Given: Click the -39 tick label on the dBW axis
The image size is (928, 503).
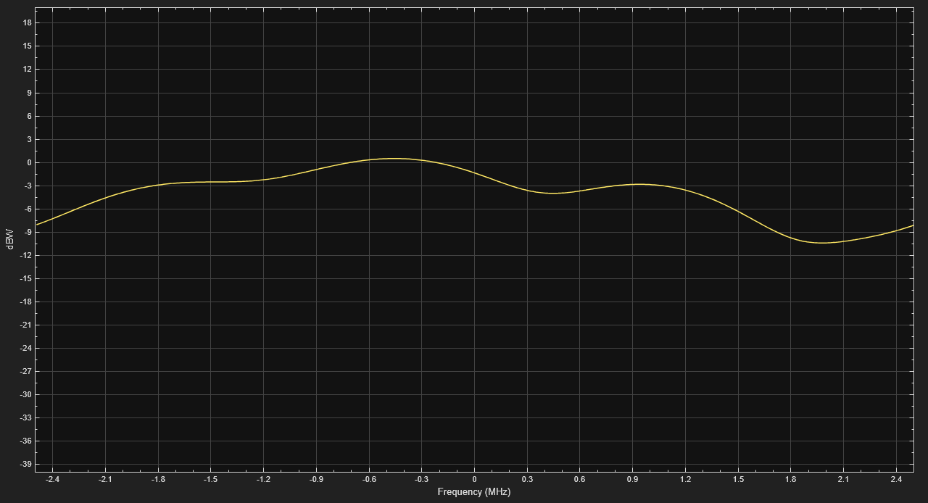Looking at the screenshot, I should [x=25, y=464].
